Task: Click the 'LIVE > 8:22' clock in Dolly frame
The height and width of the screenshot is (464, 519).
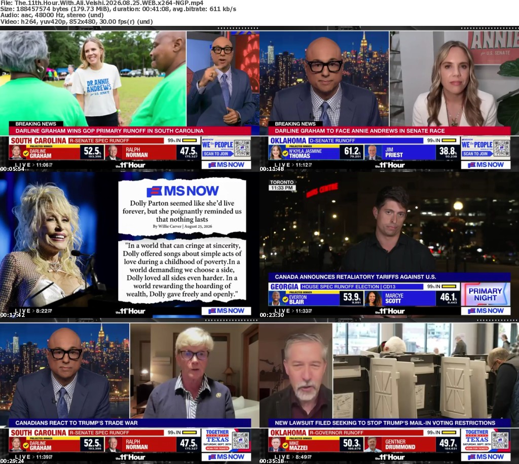Action: coord(33,311)
